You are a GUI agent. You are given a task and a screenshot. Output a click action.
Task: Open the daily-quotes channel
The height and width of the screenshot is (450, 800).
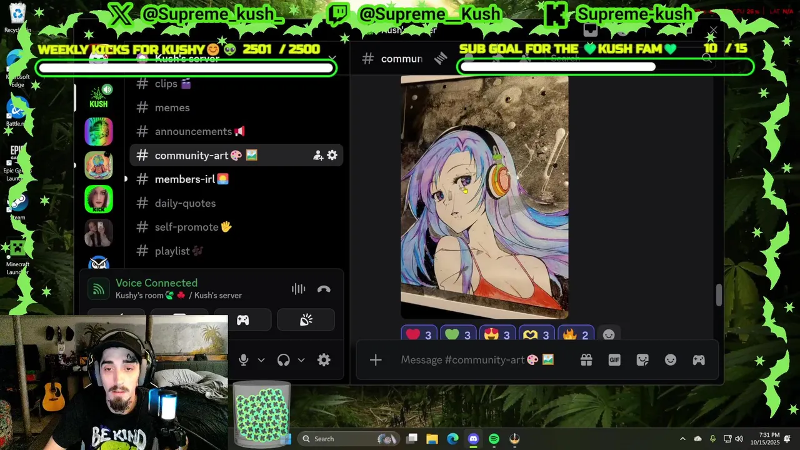click(x=236, y=203)
